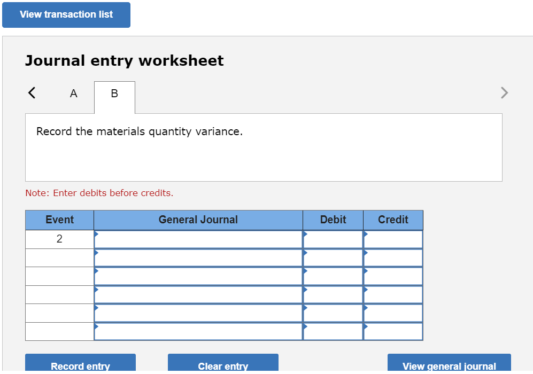
Task: Switch to tab A
Action: [x=73, y=93]
